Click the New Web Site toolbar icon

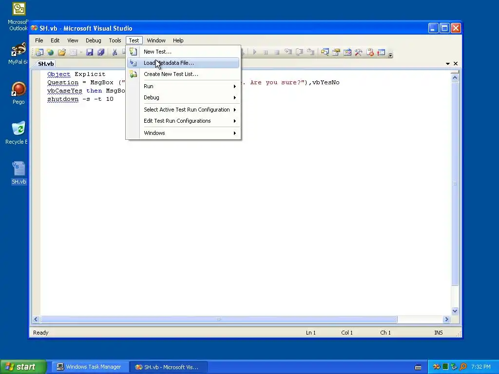click(x=50, y=52)
